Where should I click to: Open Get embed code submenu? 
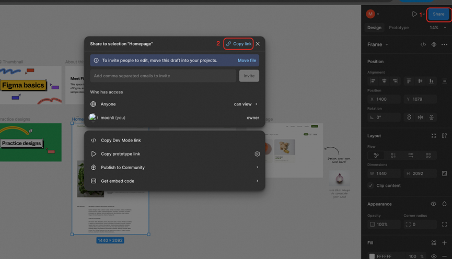pos(175,181)
